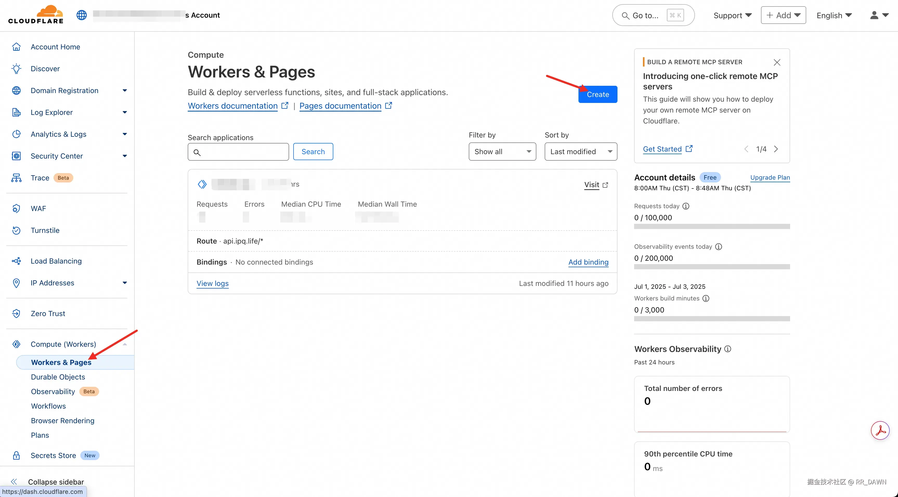This screenshot has height=497, width=898.
Task: Go to previous announcement slide
Action: (746, 149)
